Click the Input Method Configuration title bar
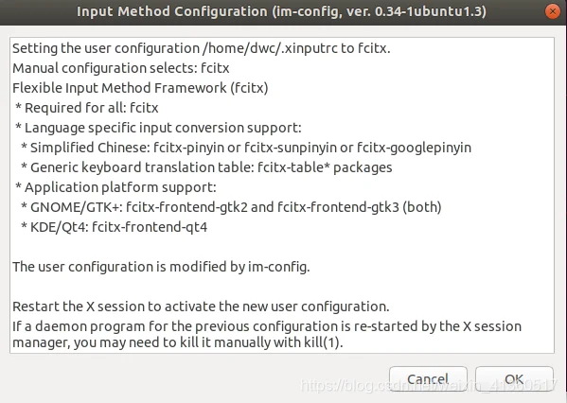 click(281, 11)
